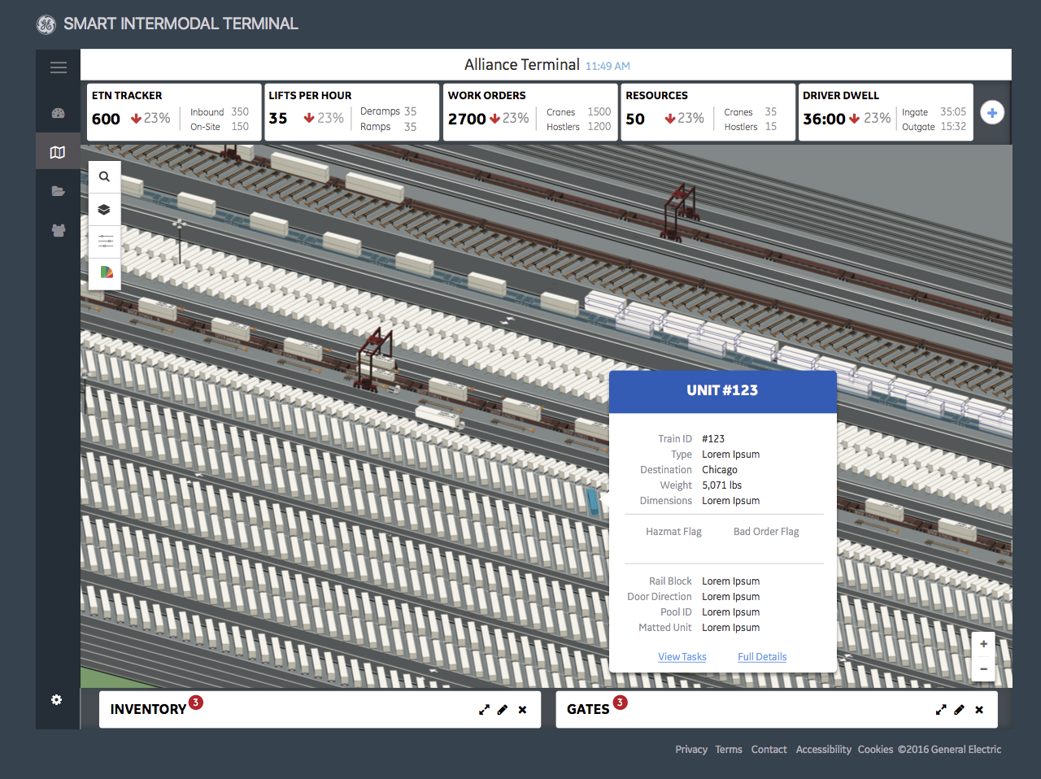The image size is (1041, 779).
Task: Open the Privacy footer link
Action: click(x=691, y=750)
